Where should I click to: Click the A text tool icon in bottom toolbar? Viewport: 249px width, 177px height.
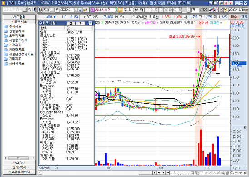tap(245, 173)
